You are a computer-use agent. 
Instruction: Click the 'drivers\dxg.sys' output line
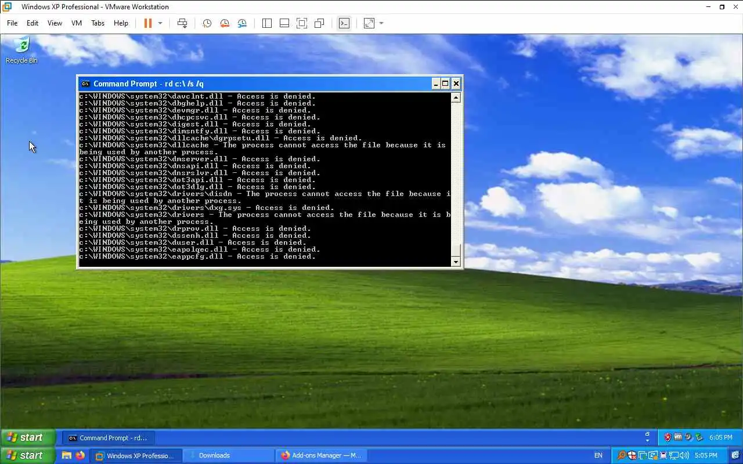(x=207, y=208)
